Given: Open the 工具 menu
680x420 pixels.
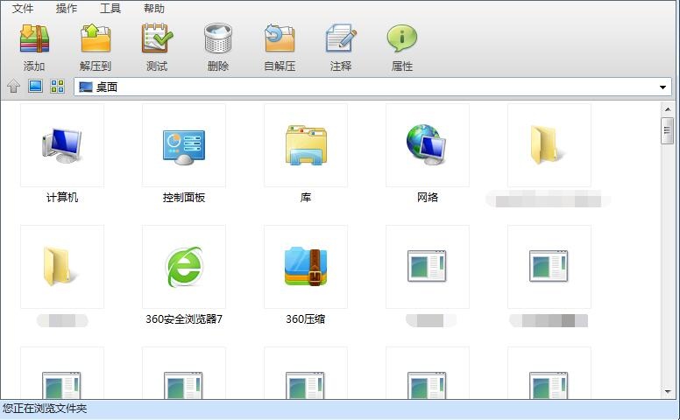Looking at the screenshot, I should (110, 8).
